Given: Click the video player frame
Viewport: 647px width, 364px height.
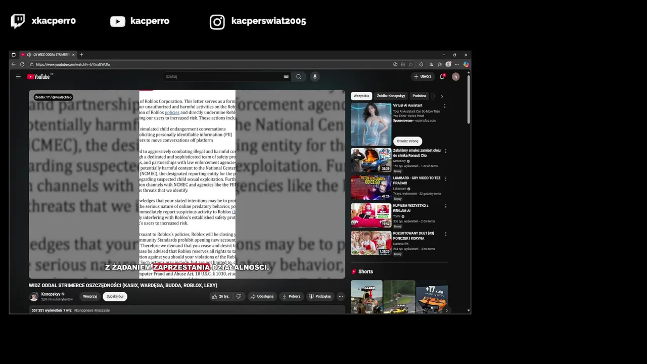Looking at the screenshot, I should (x=187, y=184).
